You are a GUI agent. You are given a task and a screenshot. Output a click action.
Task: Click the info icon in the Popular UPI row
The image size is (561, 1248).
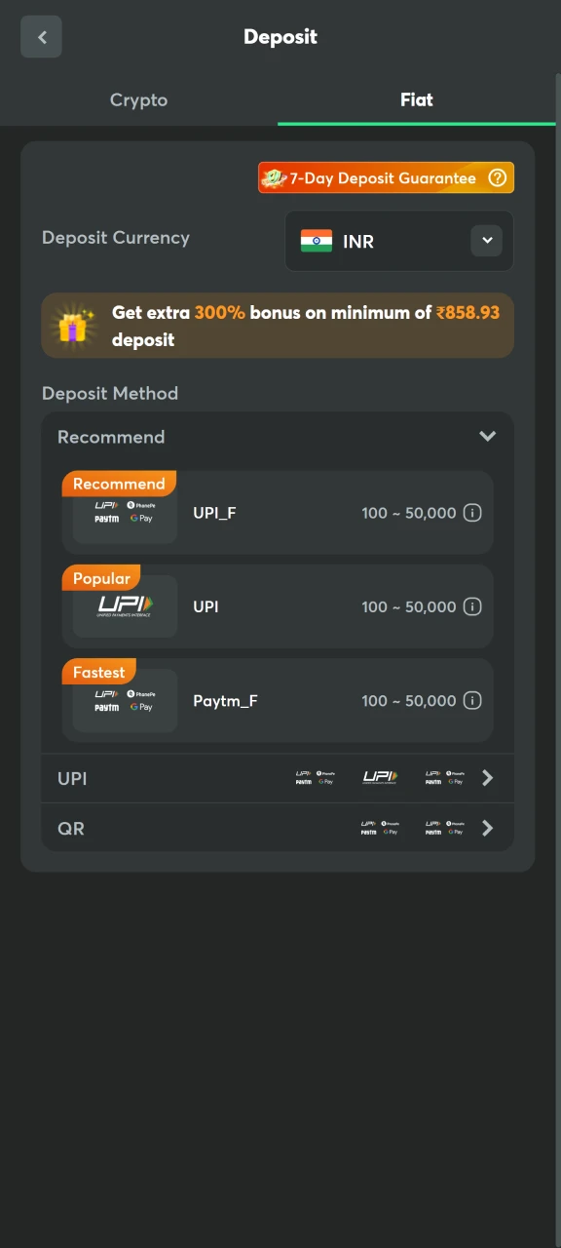pos(472,606)
